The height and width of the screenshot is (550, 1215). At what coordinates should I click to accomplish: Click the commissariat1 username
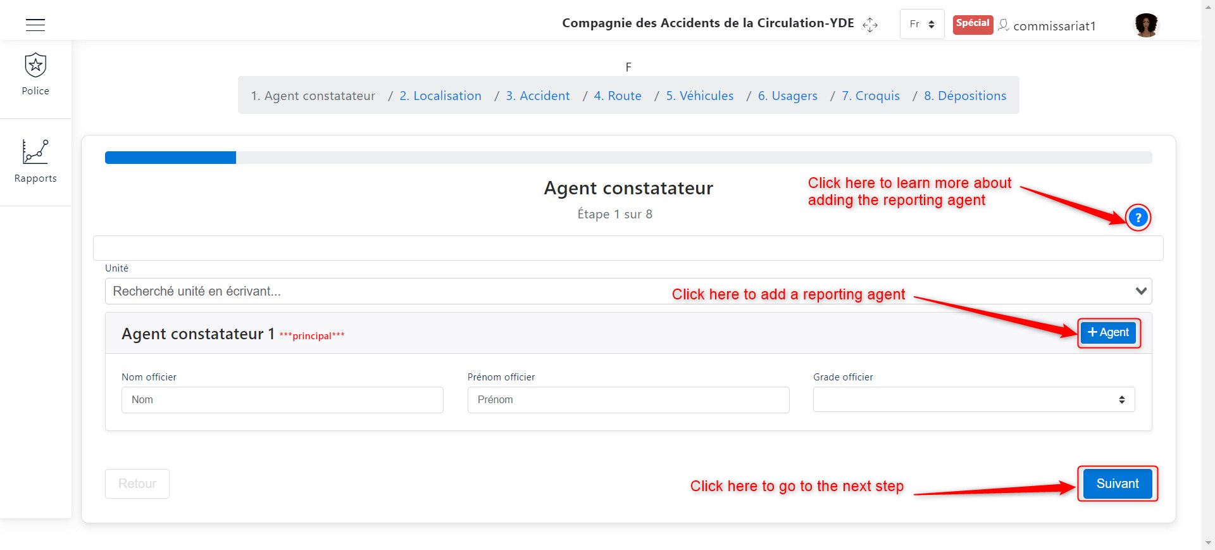point(1054,26)
